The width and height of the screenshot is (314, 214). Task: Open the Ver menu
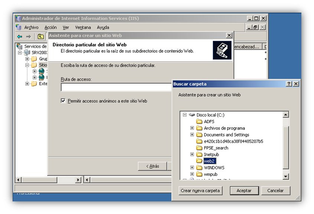[x=66, y=27]
